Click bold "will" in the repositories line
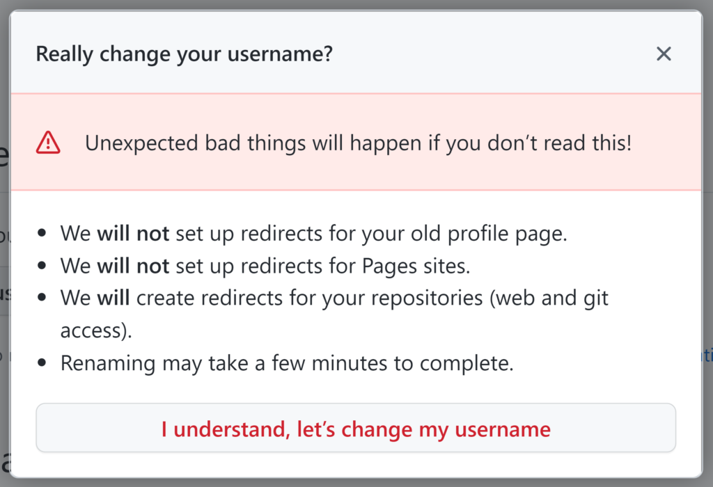The height and width of the screenshot is (487, 713). click(113, 298)
